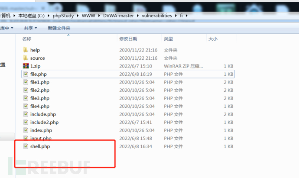
Task: Select the file4.php file icon
Action: coord(26,106)
